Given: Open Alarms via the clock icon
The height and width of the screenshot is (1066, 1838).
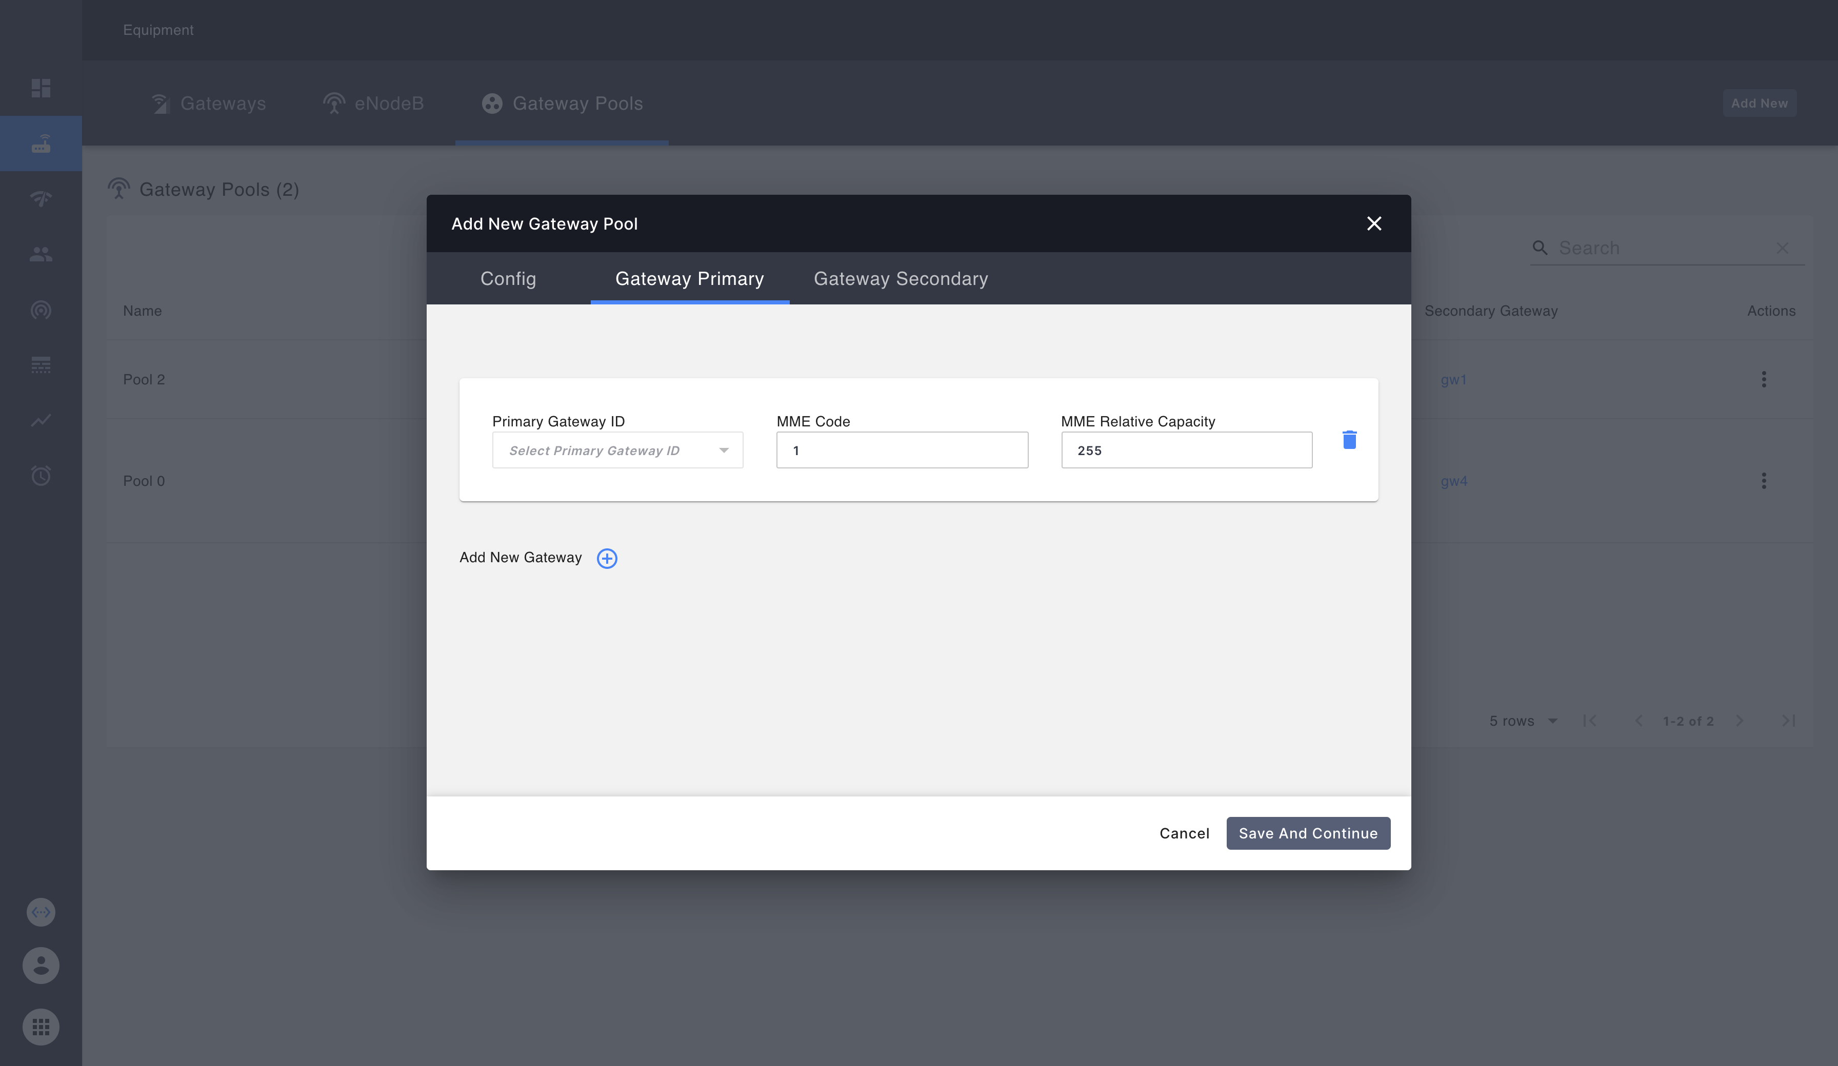Looking at the screenshot, I should (41, 476).
